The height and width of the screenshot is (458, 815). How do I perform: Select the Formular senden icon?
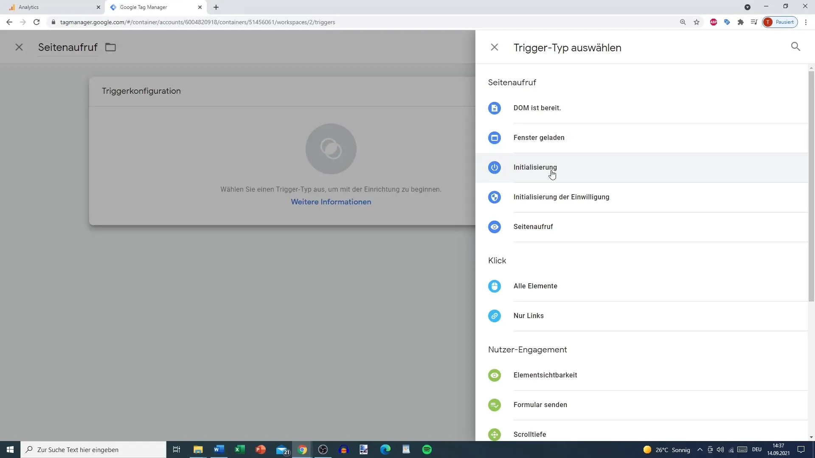tap(495, 405)
